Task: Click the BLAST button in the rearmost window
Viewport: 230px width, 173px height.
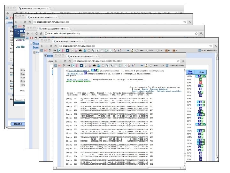Action: [18, 124]
